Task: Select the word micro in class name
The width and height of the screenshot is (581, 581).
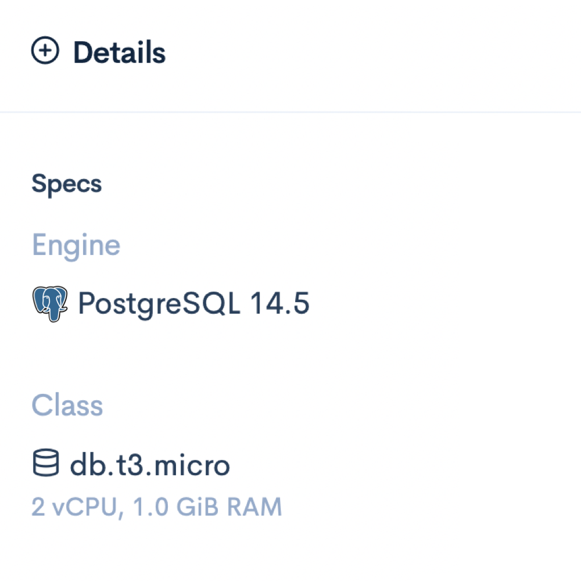Action: pos(192,464)
